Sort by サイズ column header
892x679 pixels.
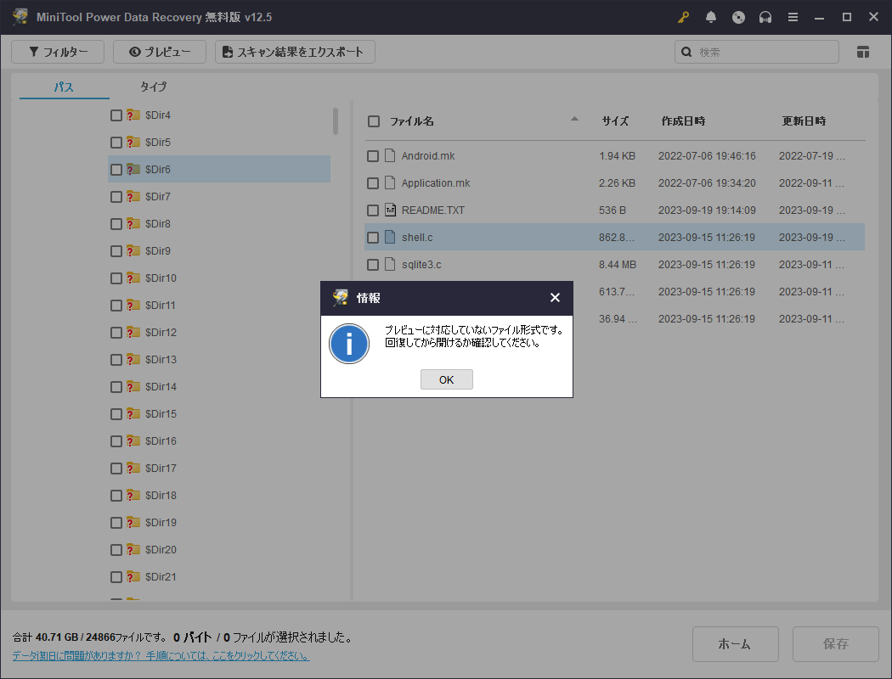pos(615,121)
